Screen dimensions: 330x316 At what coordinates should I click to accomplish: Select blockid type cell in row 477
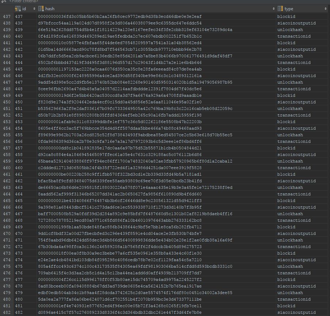click(x=302, y=279)
